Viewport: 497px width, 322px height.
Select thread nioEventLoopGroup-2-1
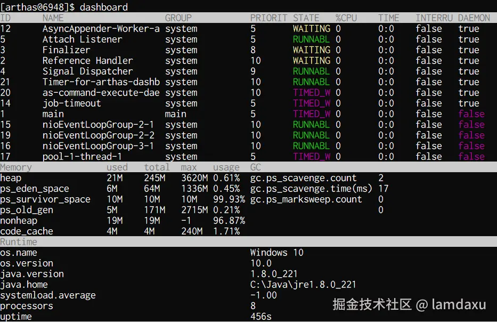(x=98, y=125)
